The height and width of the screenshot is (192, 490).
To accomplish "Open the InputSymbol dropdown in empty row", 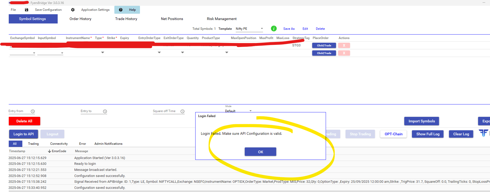I will (62, 53).
